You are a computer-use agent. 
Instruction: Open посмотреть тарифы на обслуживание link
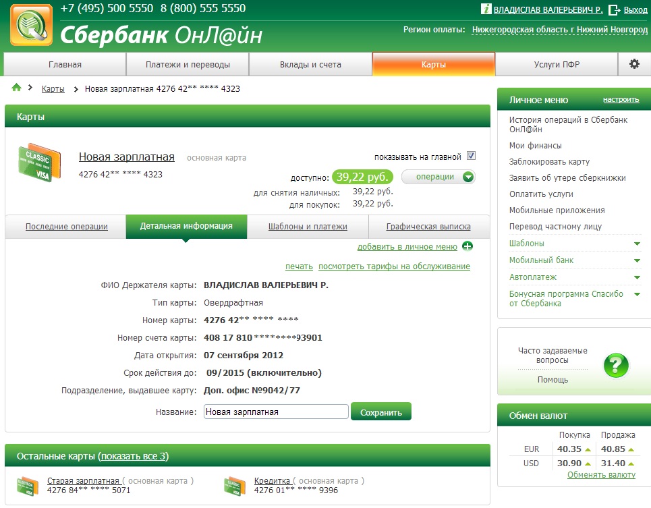point(394,266)
